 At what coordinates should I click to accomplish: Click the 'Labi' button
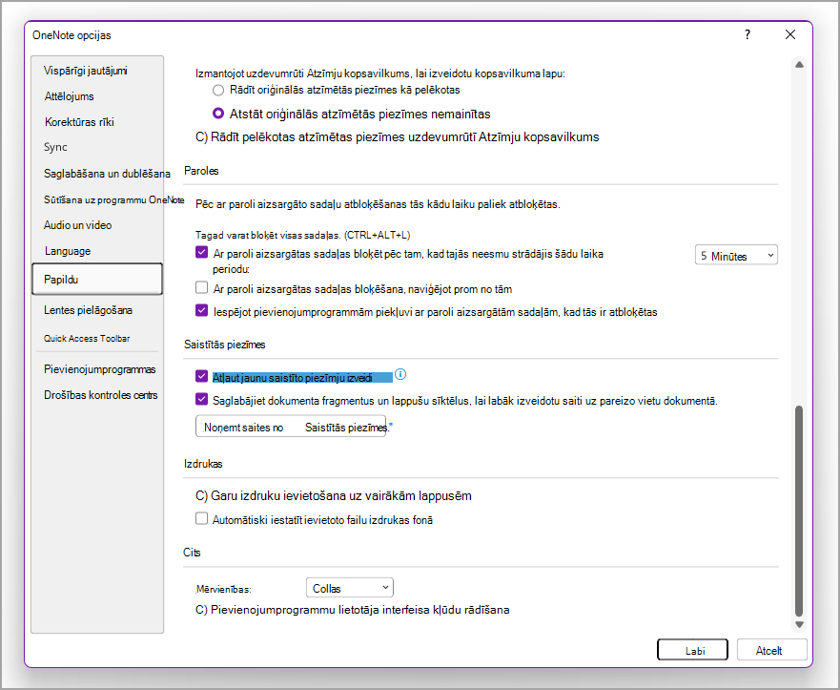[692, 650]
